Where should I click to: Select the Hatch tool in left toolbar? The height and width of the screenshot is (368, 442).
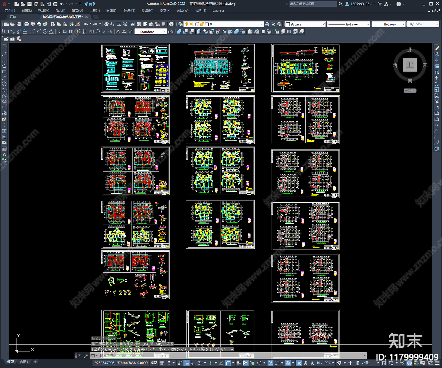4,131
